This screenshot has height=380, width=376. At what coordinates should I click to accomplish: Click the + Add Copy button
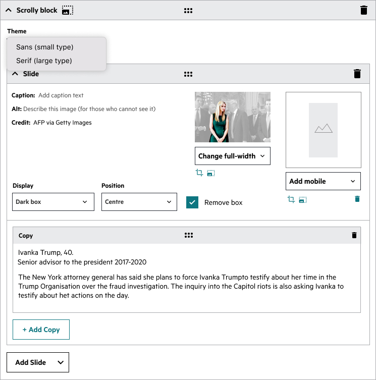41,330
